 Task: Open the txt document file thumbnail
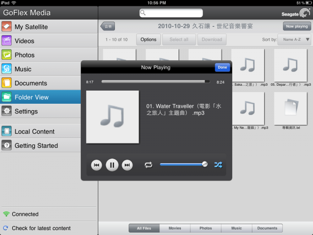tap(291, 109)
